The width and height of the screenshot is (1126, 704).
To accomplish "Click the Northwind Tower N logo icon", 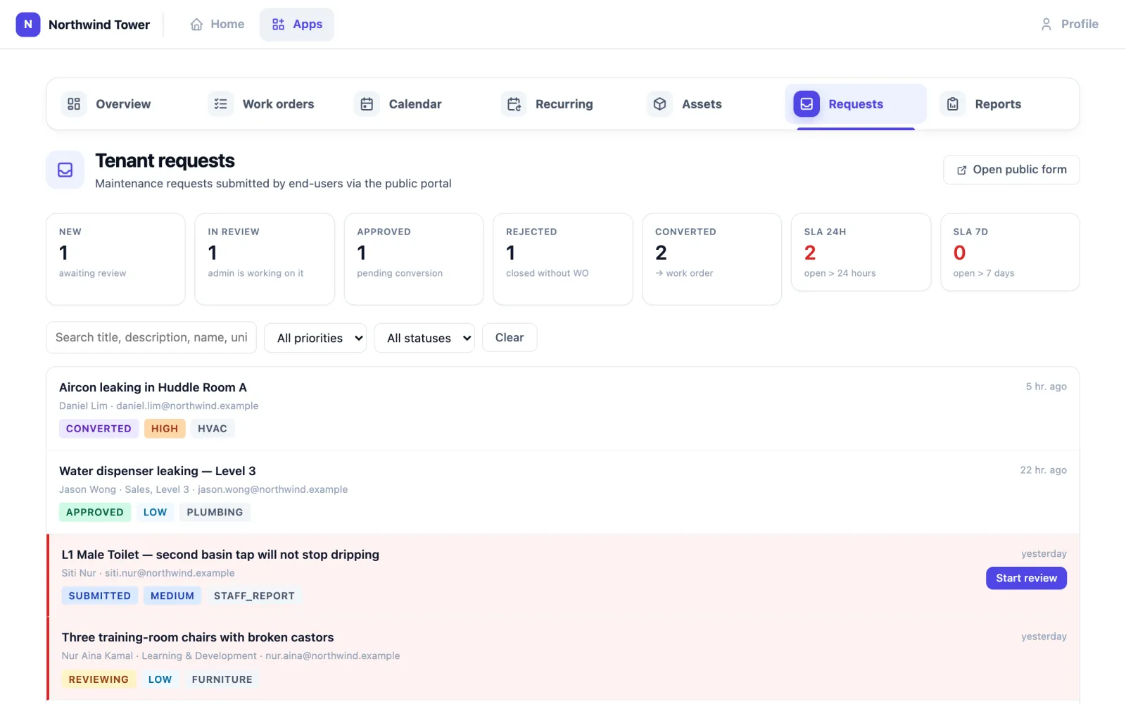I will coord(28,24).
